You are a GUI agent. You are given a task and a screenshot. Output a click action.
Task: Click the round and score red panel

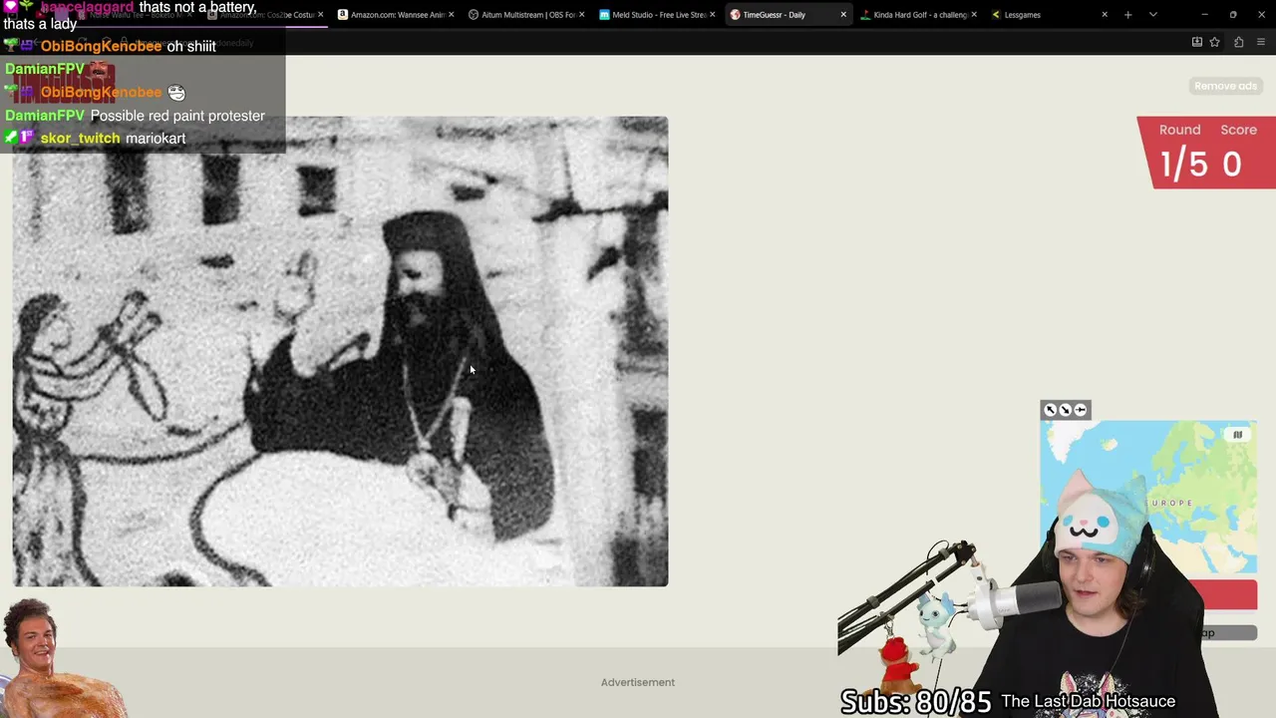[1207, 153]
